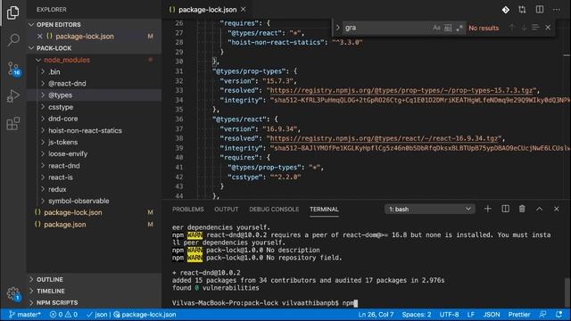The height and width of the screenshot is (321, 571).
Task: Select JSON language mode in status bar
Action: 492,315
